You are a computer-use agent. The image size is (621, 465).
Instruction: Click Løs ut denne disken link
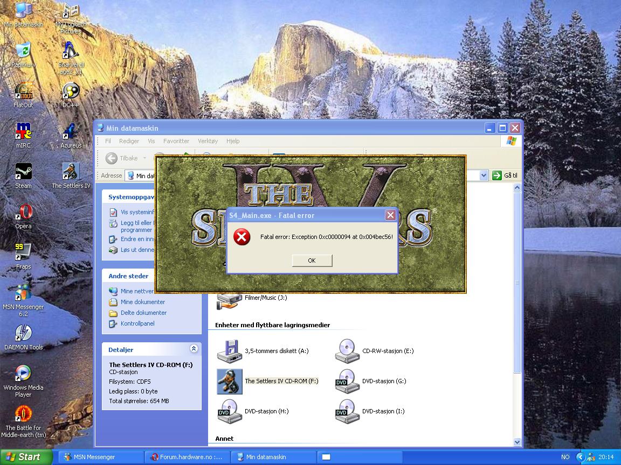coord(132,250)
